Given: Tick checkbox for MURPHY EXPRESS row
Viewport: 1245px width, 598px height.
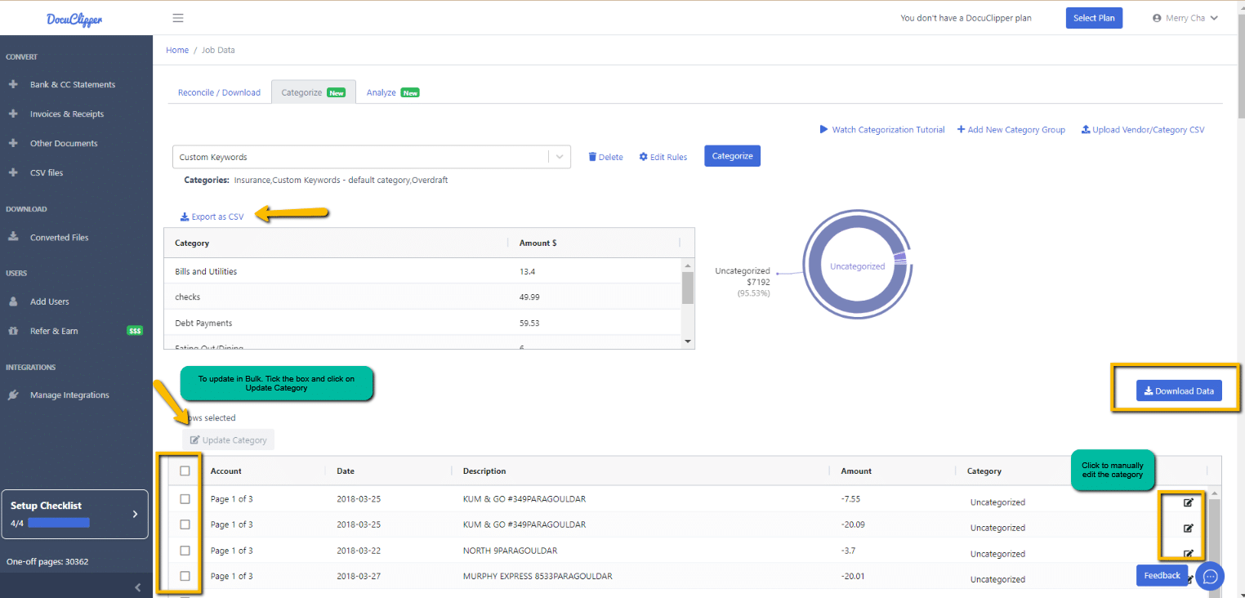Looking at the screenshot, I should 185,576.
